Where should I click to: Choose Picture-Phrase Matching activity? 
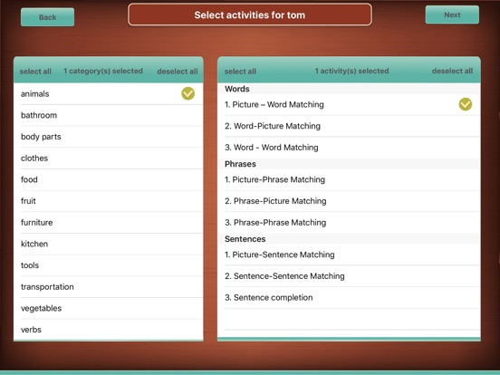pyautogui.click(x=349, y=180)
